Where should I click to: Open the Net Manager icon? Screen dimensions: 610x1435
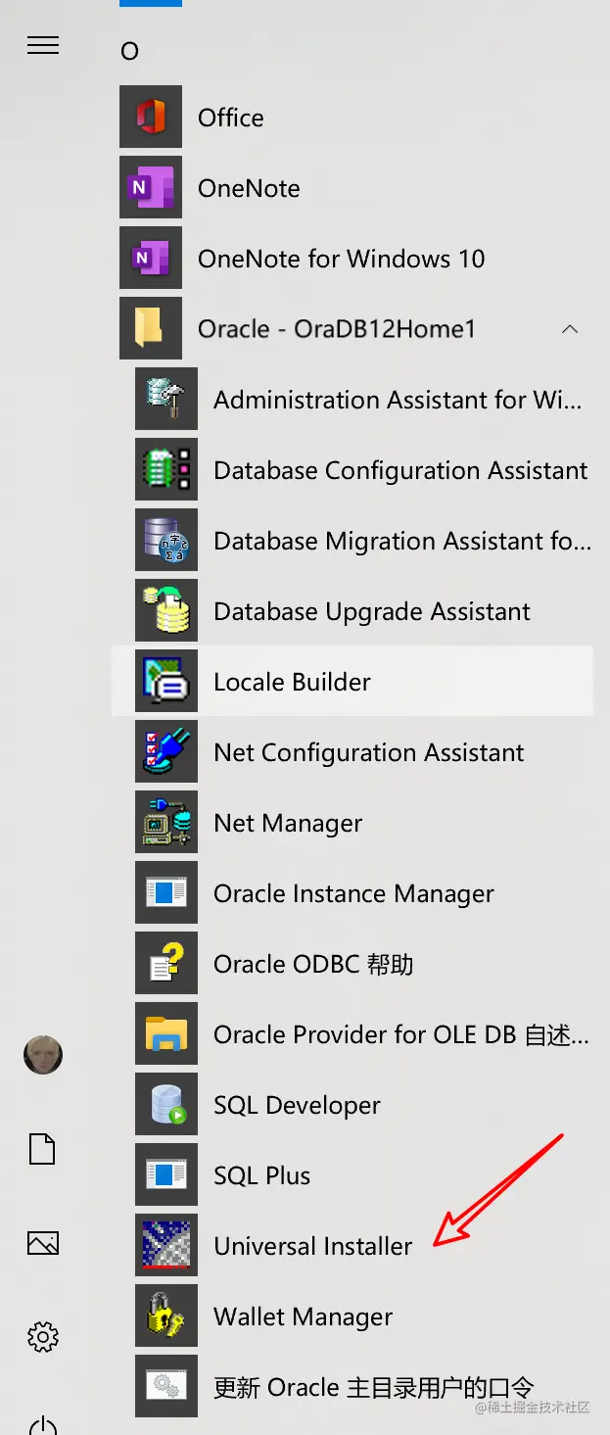coord(166,823)
